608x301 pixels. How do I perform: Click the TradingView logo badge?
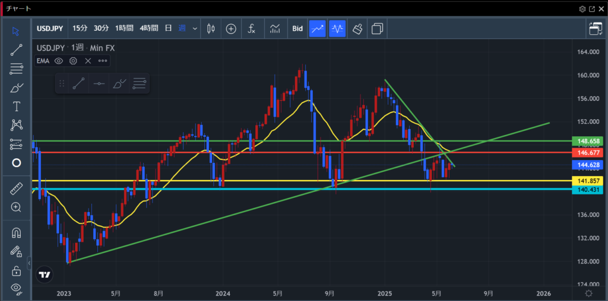(x=45, y=275)
